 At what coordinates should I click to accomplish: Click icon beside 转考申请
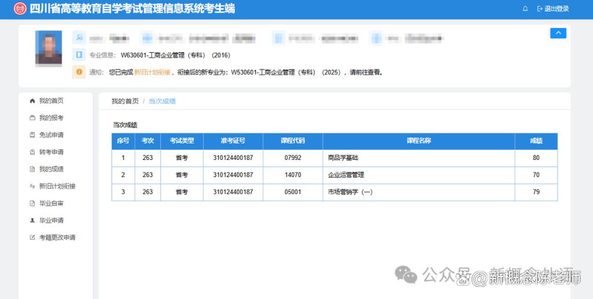(32, 152)
